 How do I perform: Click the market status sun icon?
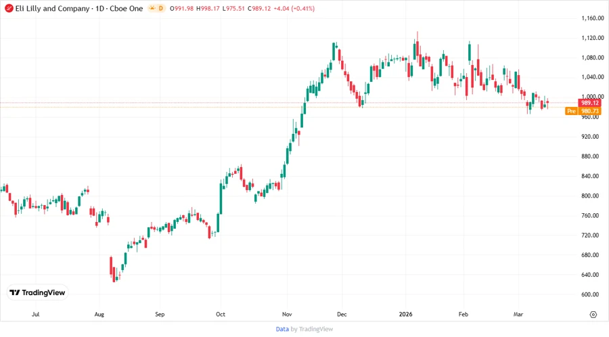(152, 8)
